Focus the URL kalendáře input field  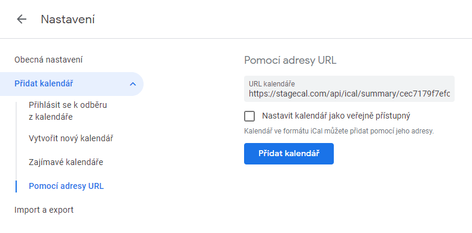click(x=349, y=89)
